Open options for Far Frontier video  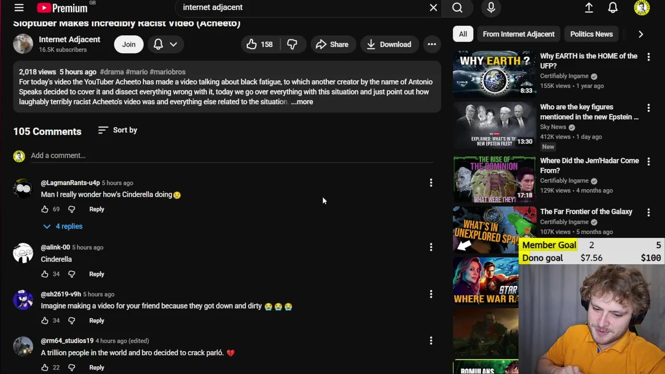tap(648, 212)
